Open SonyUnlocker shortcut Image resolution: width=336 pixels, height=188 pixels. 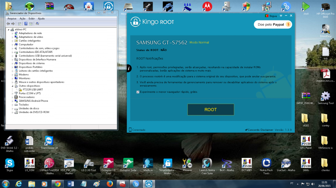pos(168,167)
